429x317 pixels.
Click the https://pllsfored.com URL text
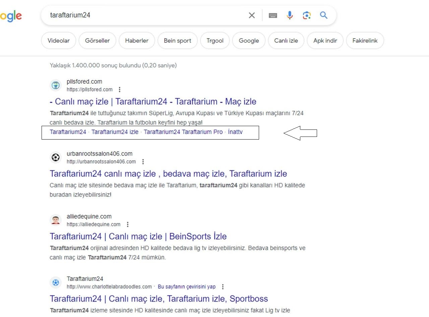pyautogui.click(x=89, y=90)
